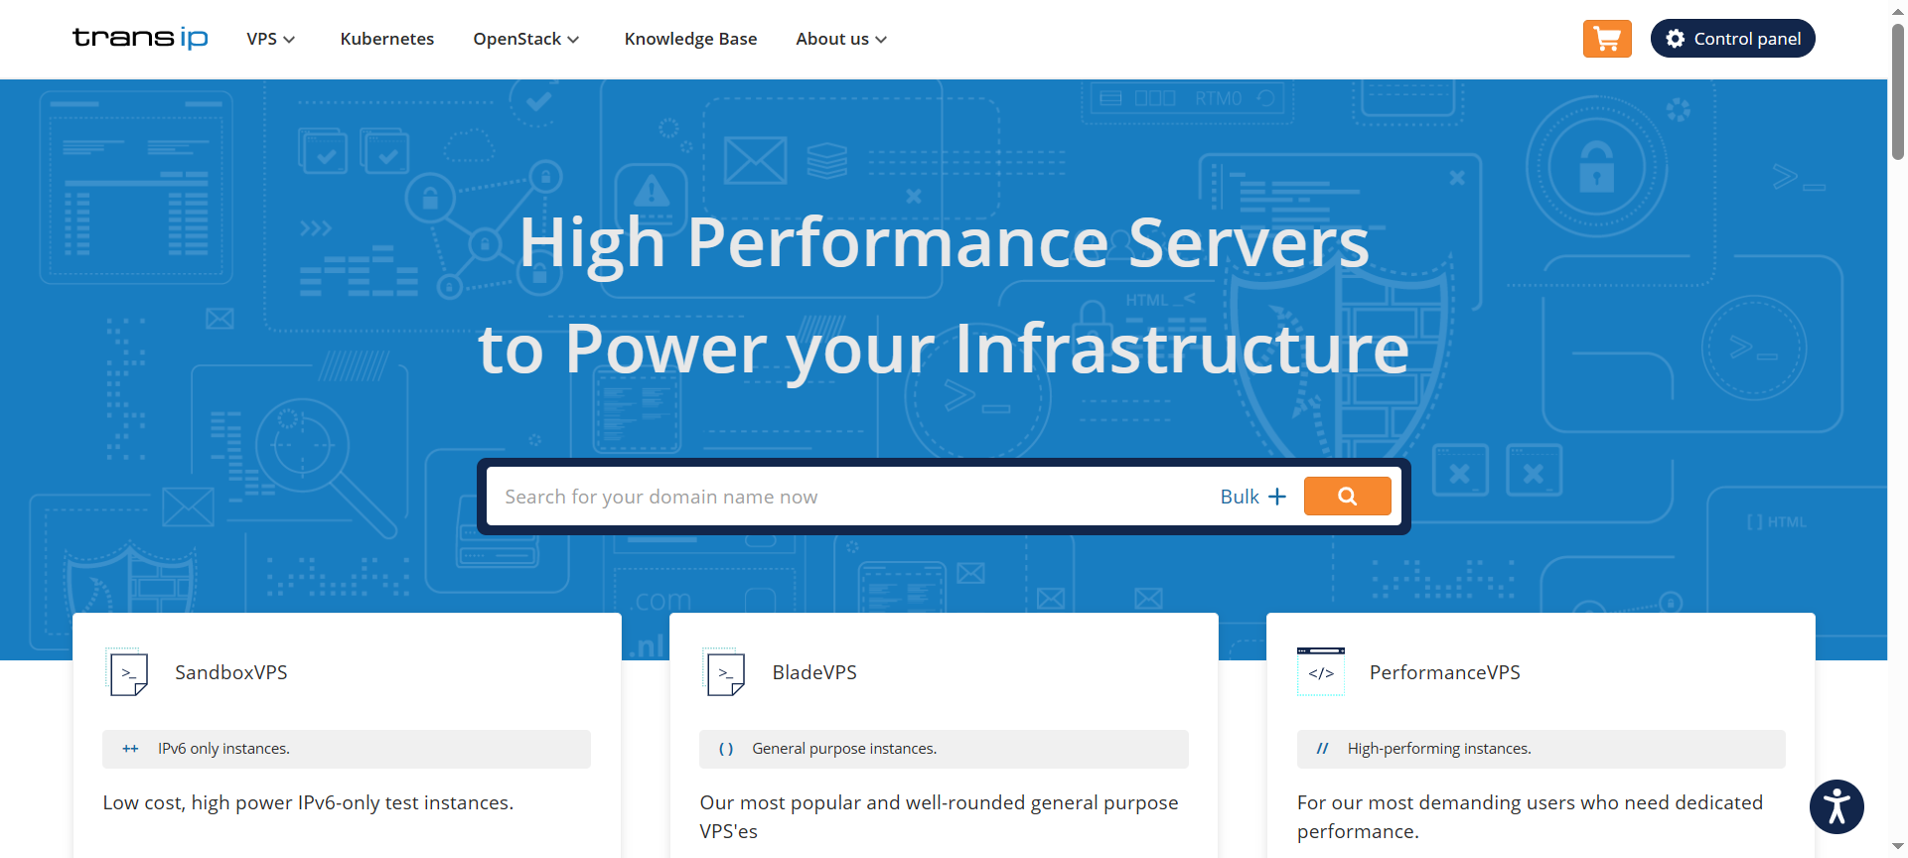Expand the OpenStack dropdown menu
The image size is (1908, 858).
[x=525, y=39]
